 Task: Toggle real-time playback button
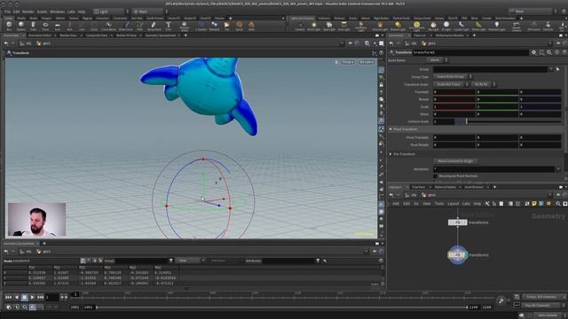(x=32, y=307)
